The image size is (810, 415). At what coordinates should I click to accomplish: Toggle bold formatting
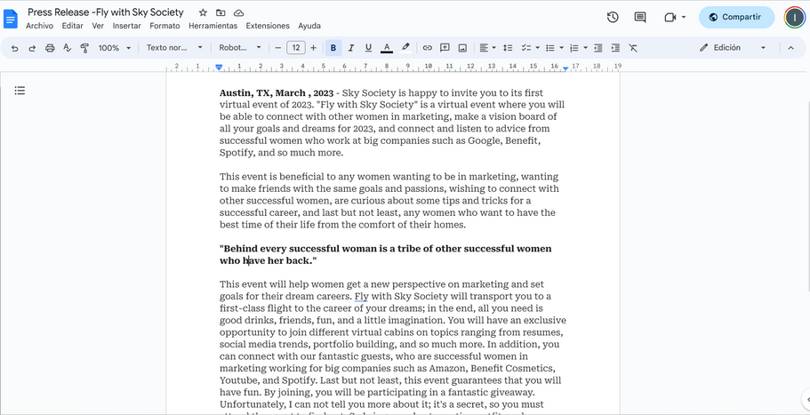(x=333, y=48)
